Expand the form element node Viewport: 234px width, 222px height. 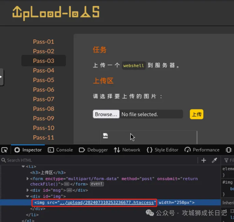(x=28, y=179)
